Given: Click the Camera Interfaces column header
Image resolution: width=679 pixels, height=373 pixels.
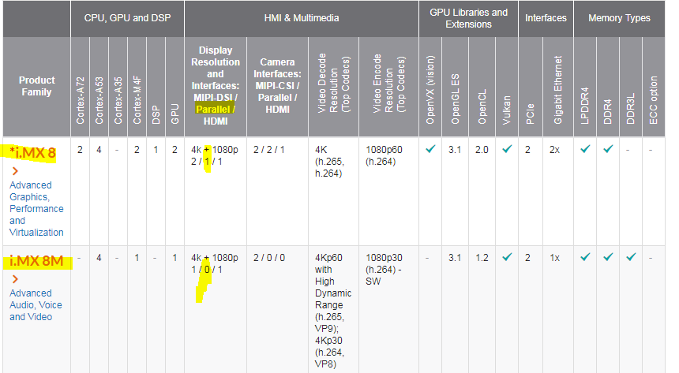Looking at the screenshot, I should [278, 86].
